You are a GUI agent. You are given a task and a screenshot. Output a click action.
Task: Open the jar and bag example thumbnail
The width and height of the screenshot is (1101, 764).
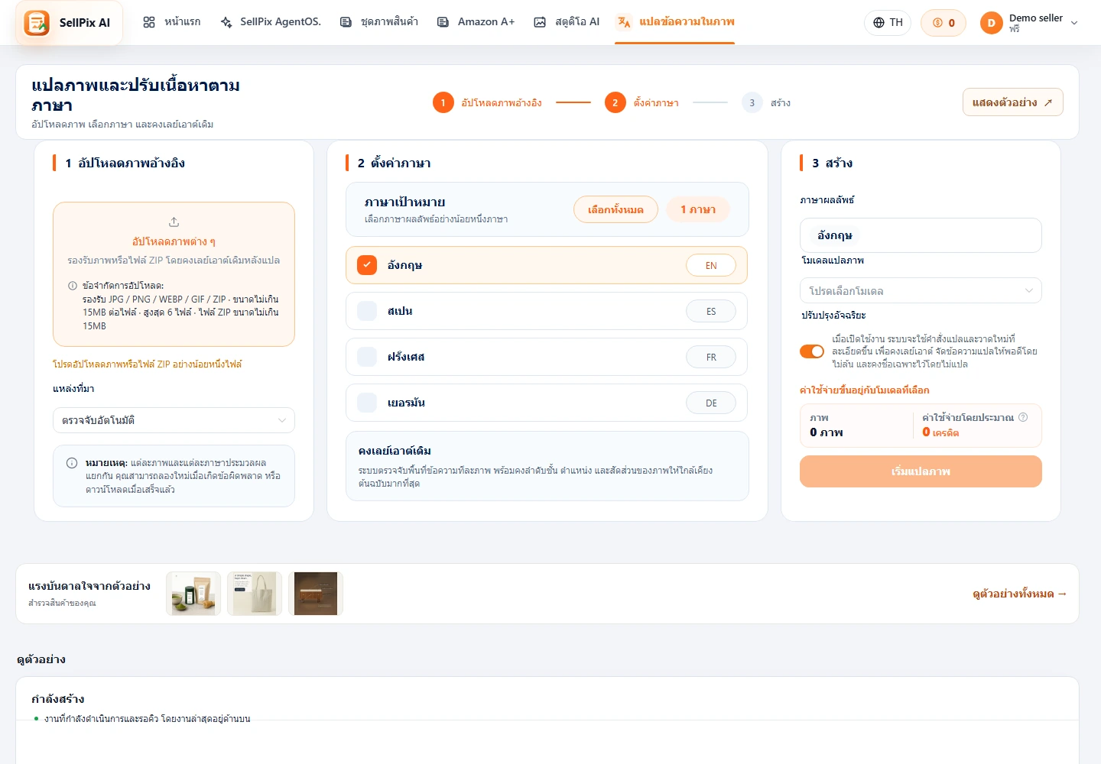(193, 594)
